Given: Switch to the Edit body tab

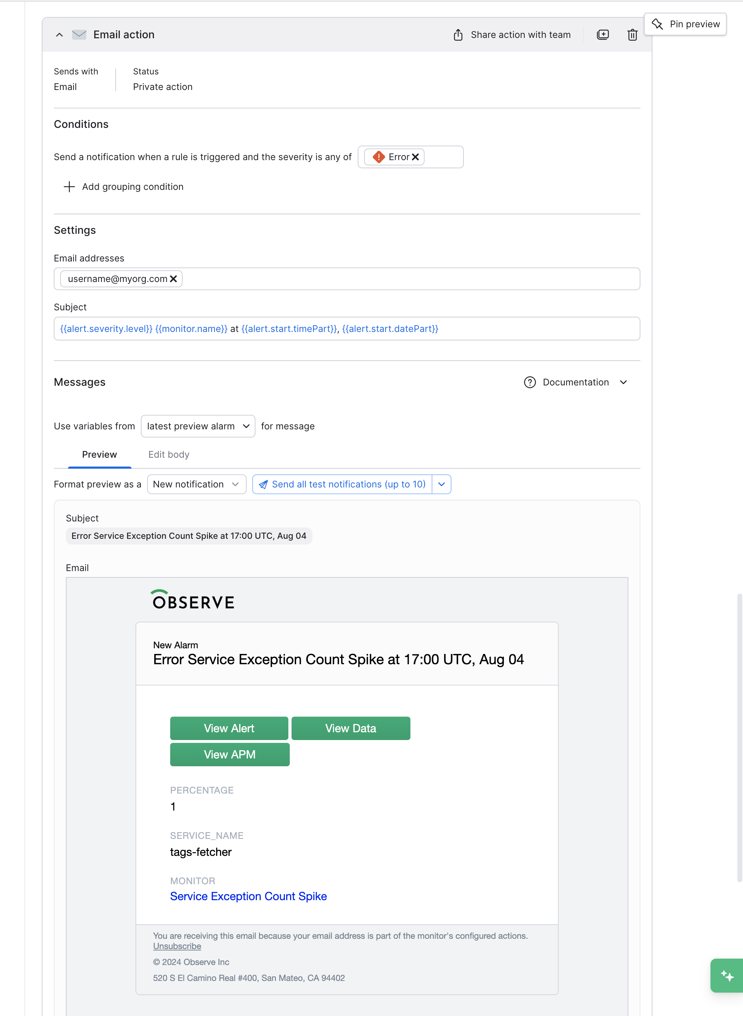Looking at the screenshot, I should 169,455.
